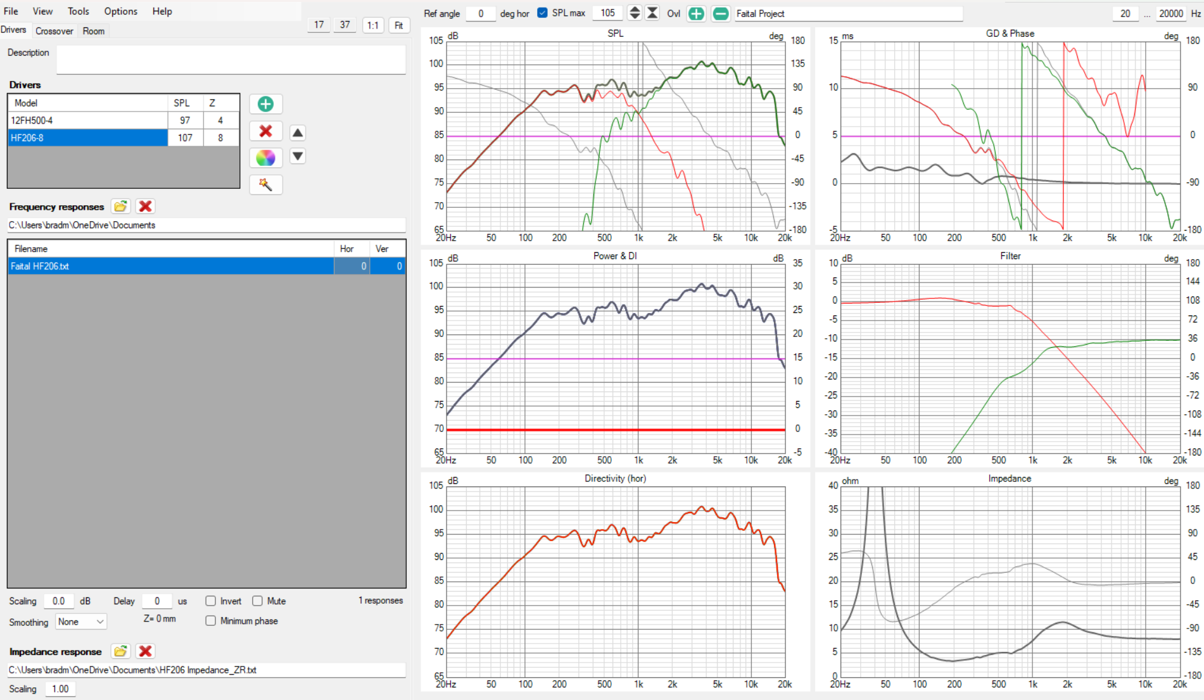Open the File menu
Screen dimensions: 1204x700
tap(11, 11)
